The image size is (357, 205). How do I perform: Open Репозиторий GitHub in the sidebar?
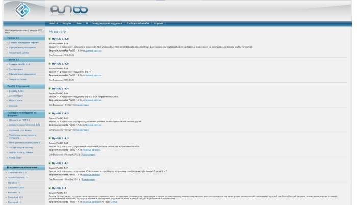click(19, 53)
